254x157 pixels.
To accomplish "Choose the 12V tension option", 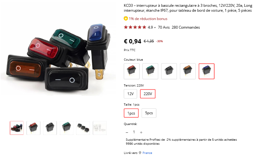I will coord(130,94).
